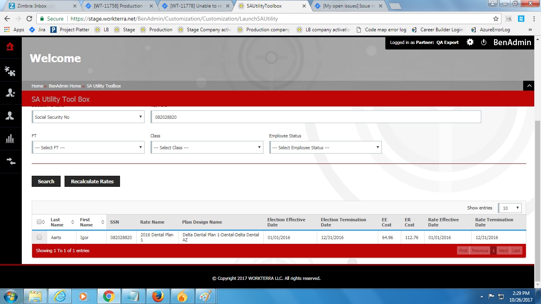Open the bar chart reports sidebar icon
The width and height of the screenshot is (541, 304).
click(x=10, y=139)
